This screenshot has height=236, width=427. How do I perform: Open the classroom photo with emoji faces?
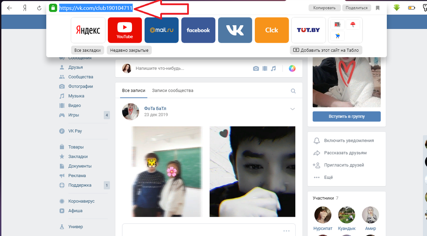pyautogui.click(x=167, y=172)
